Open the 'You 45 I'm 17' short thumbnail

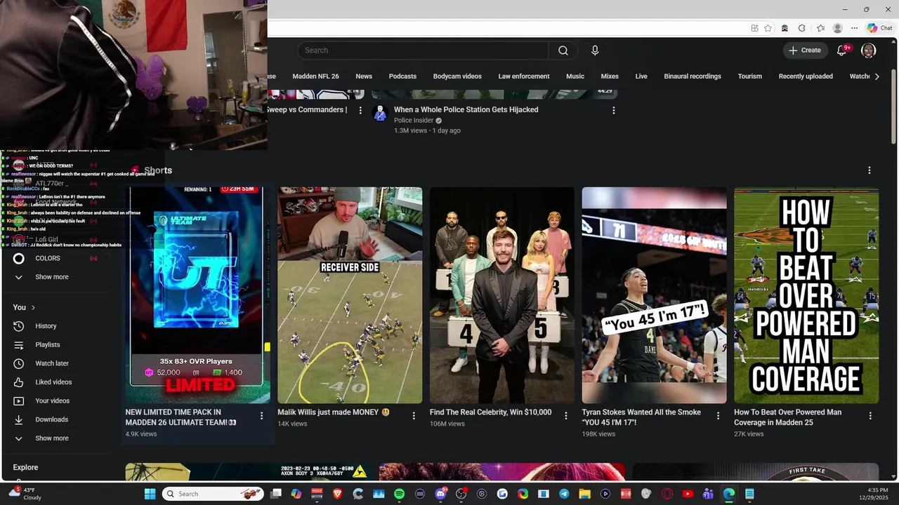[655, 295]
